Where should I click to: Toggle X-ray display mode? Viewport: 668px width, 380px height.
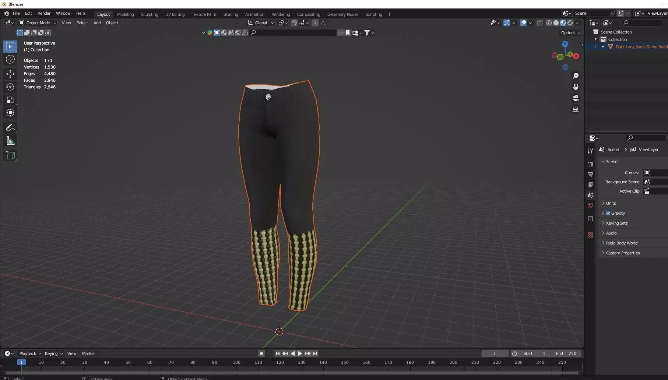tap(539, 23)
